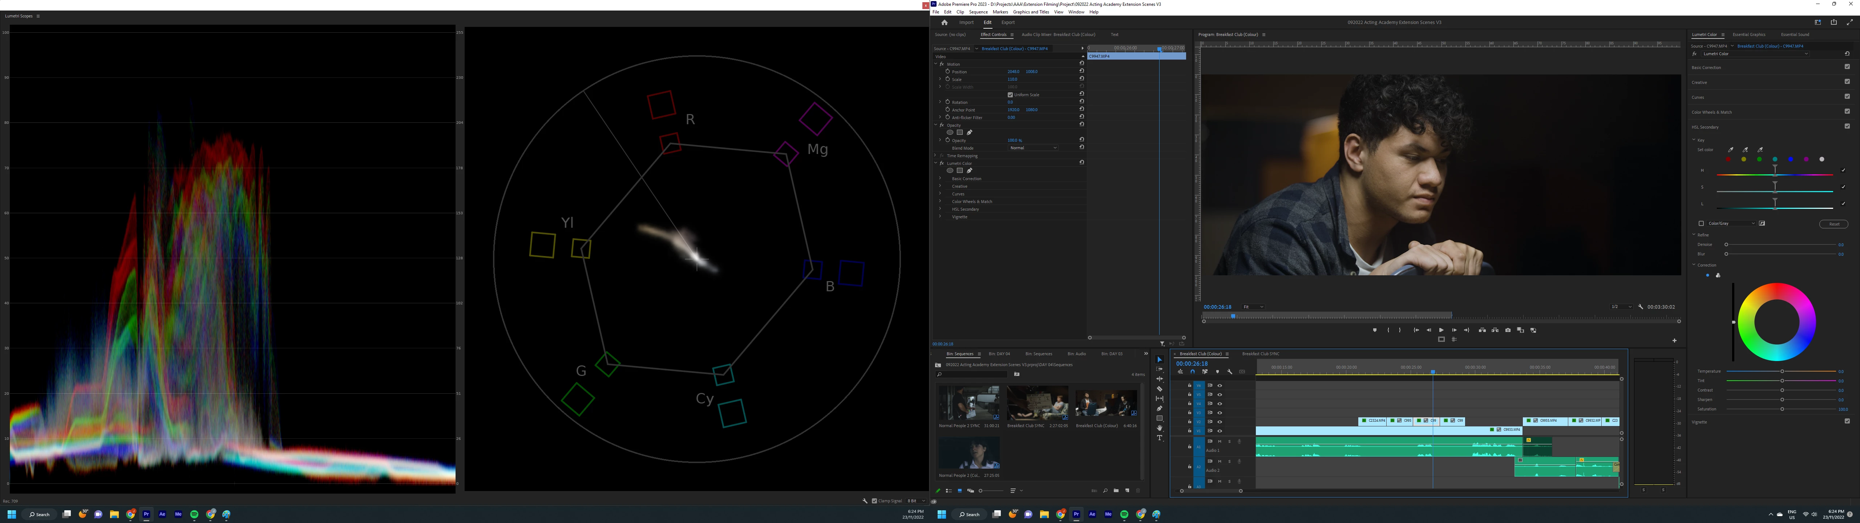This screenshot has width=1860, height=523.
Task: Select the Type tool
Action: point(1160,438)
